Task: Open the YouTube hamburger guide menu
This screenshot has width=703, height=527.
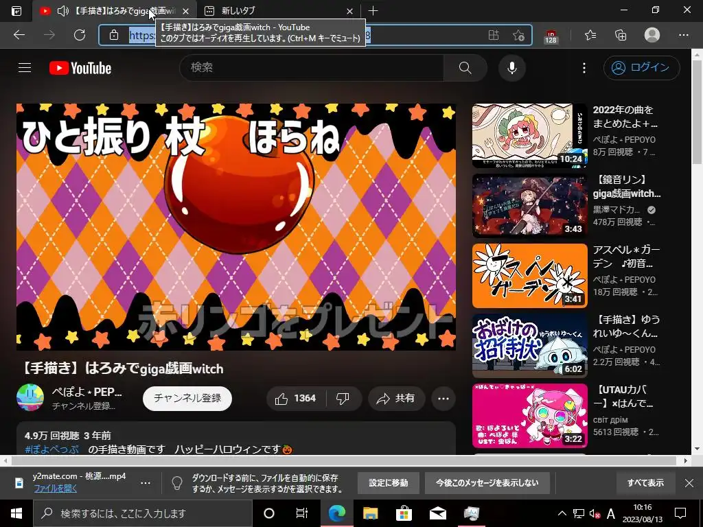Action: tap(25, 68)
